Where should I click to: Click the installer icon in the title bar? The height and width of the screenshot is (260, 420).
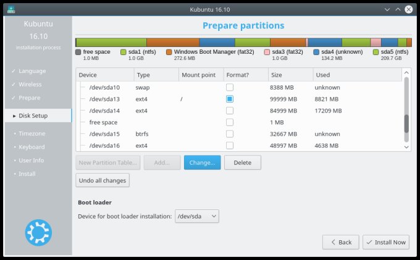11,9
